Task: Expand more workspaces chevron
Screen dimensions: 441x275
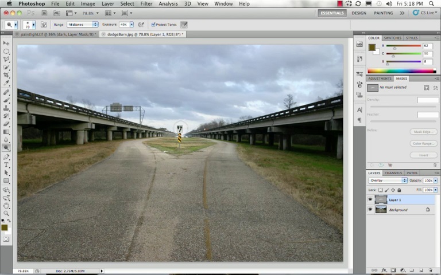Action: (402, 13)
